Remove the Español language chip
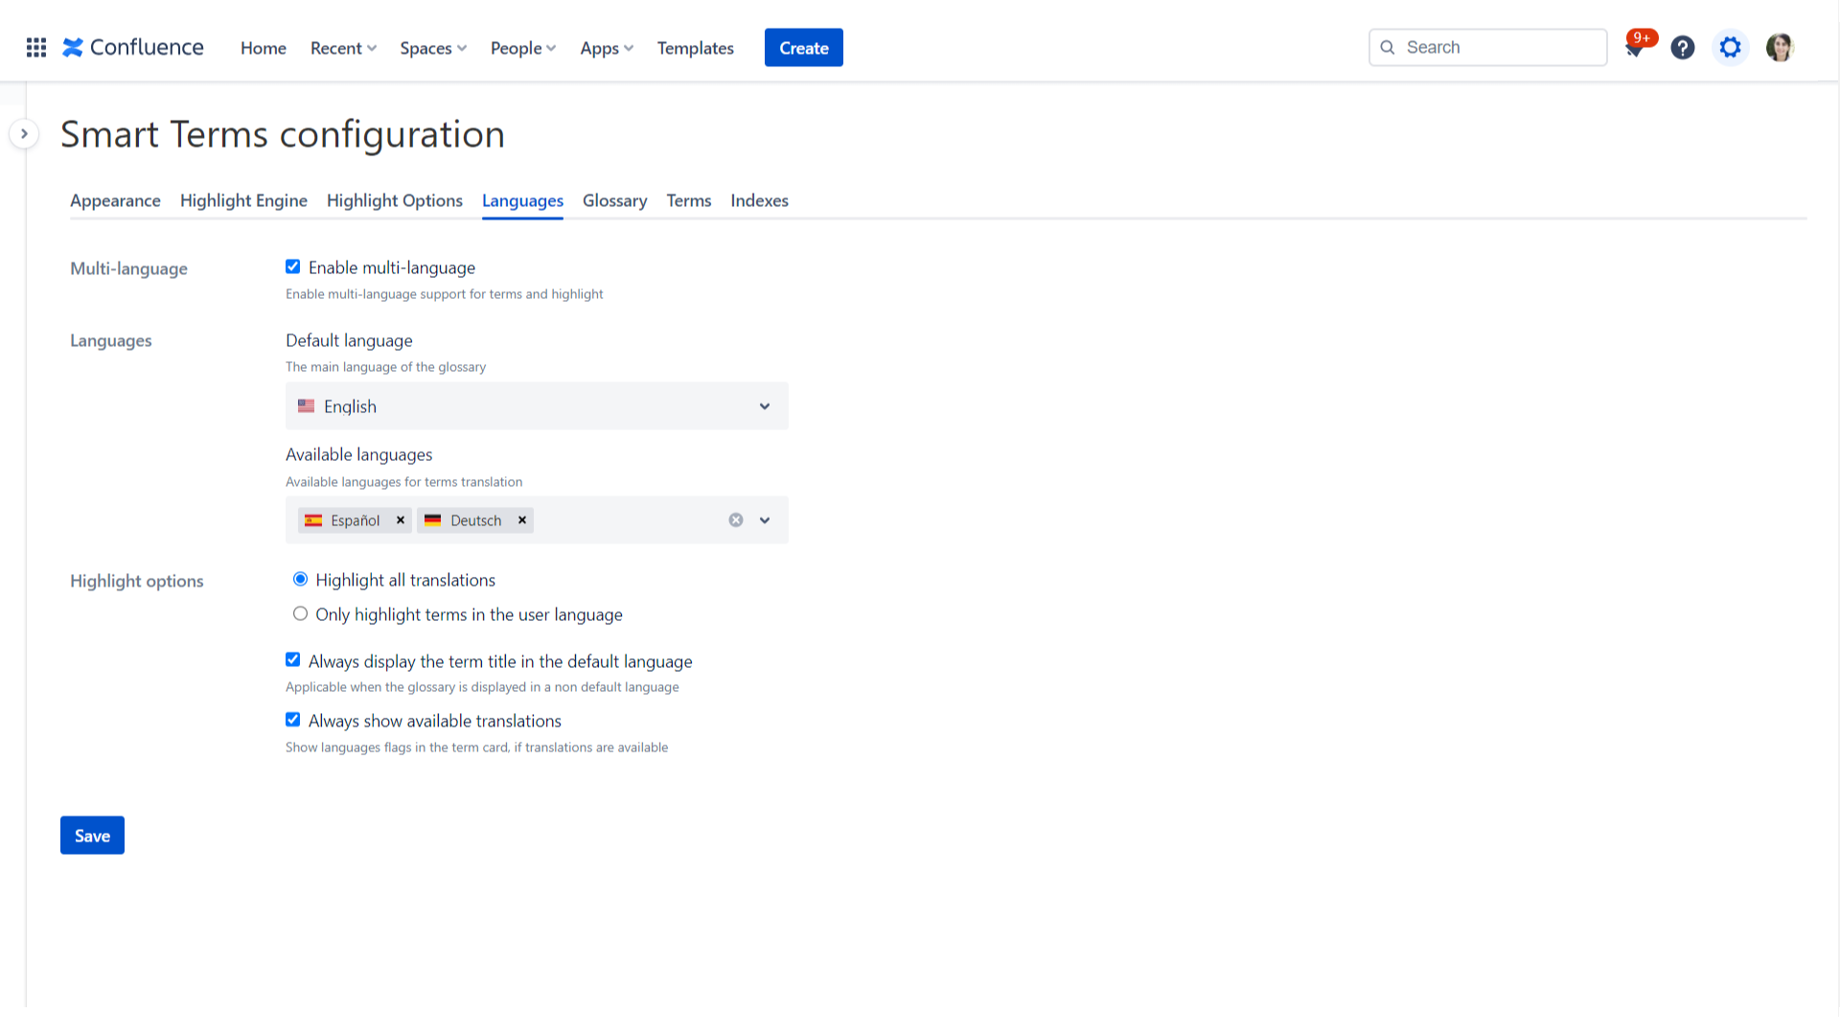The image size is (1840, 1035). click(401, 520)
